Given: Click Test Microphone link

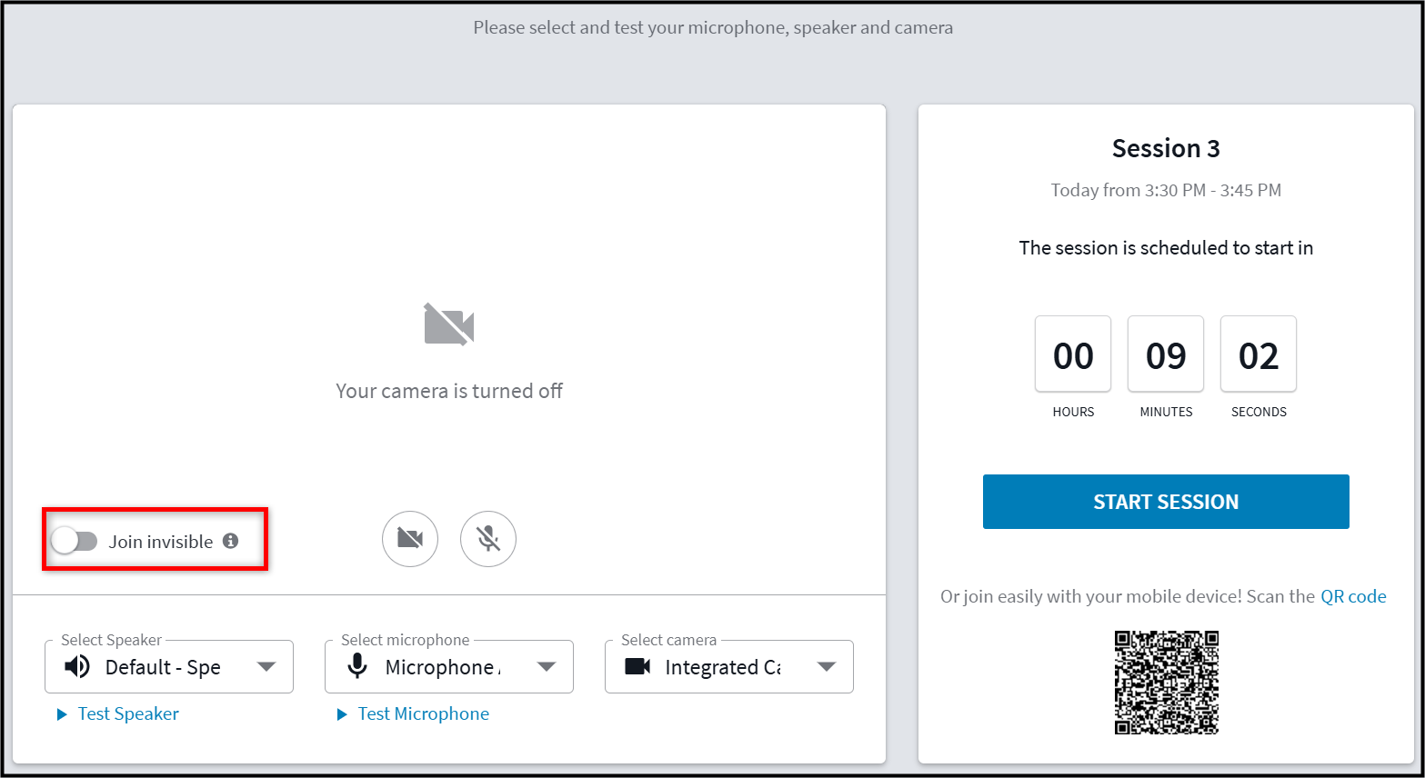Looking at the screenshot, I should point(424,713).
